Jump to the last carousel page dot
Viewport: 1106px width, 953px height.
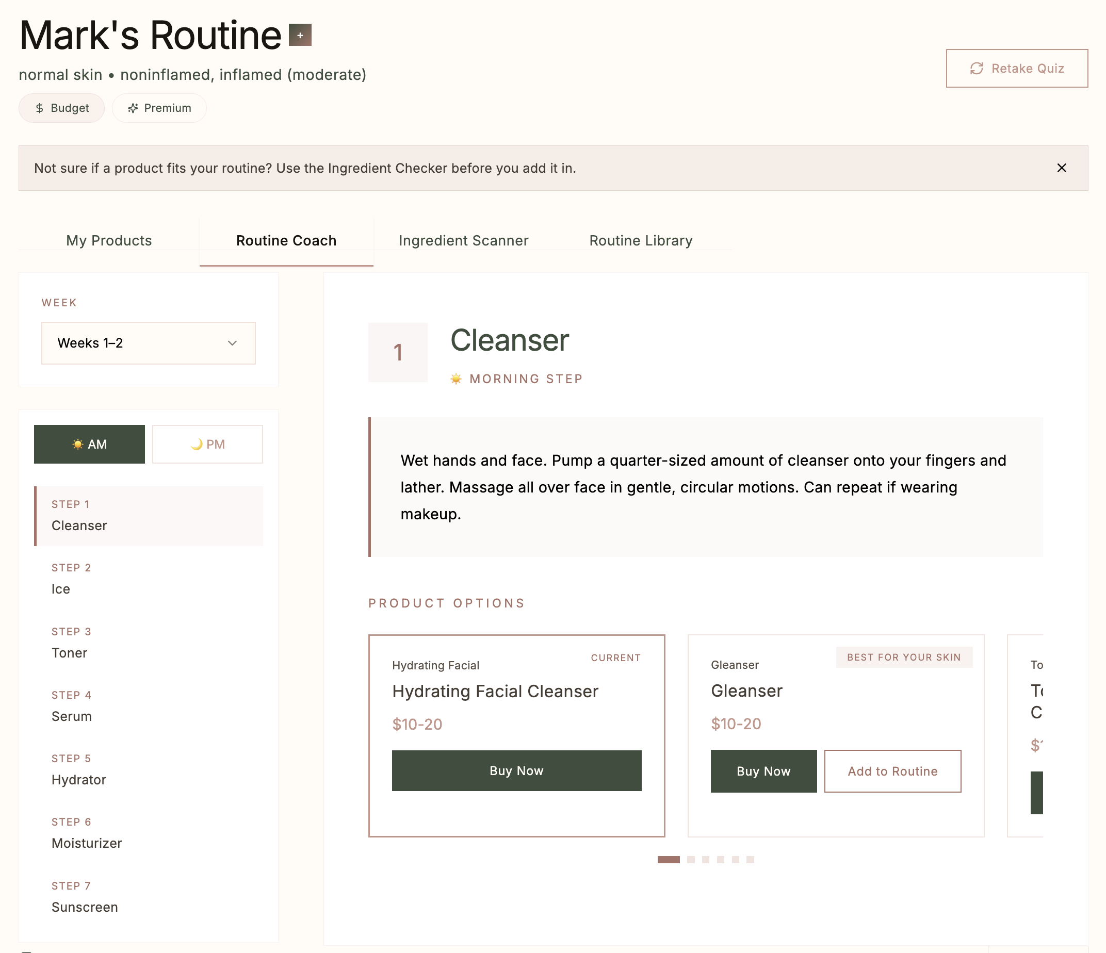tap(750, 860)
